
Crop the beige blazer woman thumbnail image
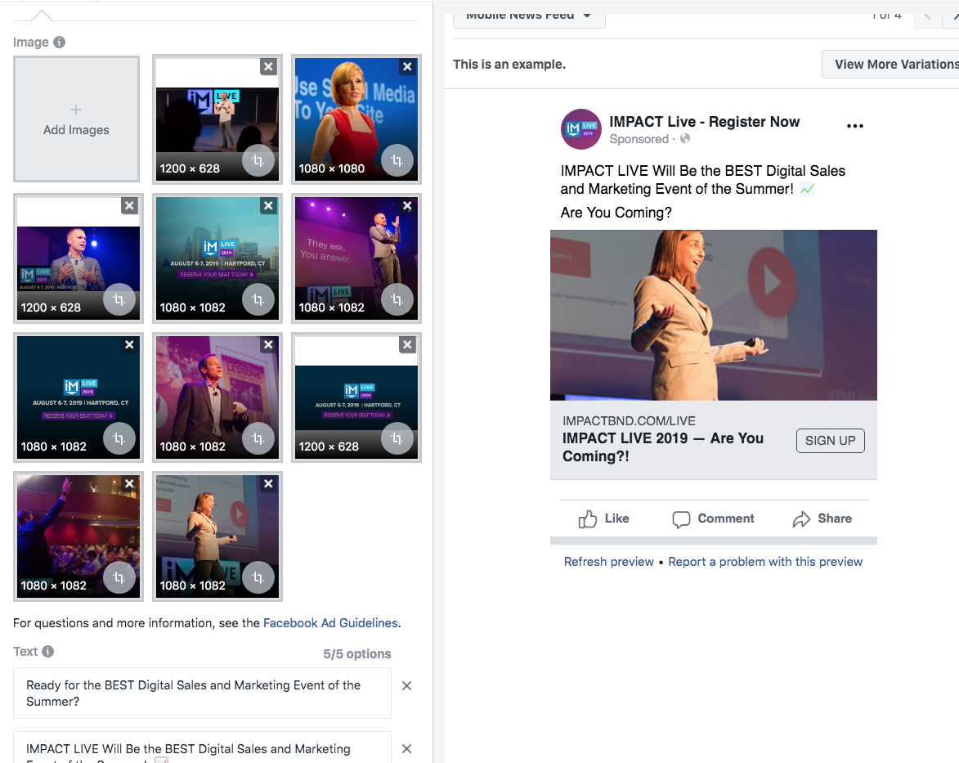[258, 577]
